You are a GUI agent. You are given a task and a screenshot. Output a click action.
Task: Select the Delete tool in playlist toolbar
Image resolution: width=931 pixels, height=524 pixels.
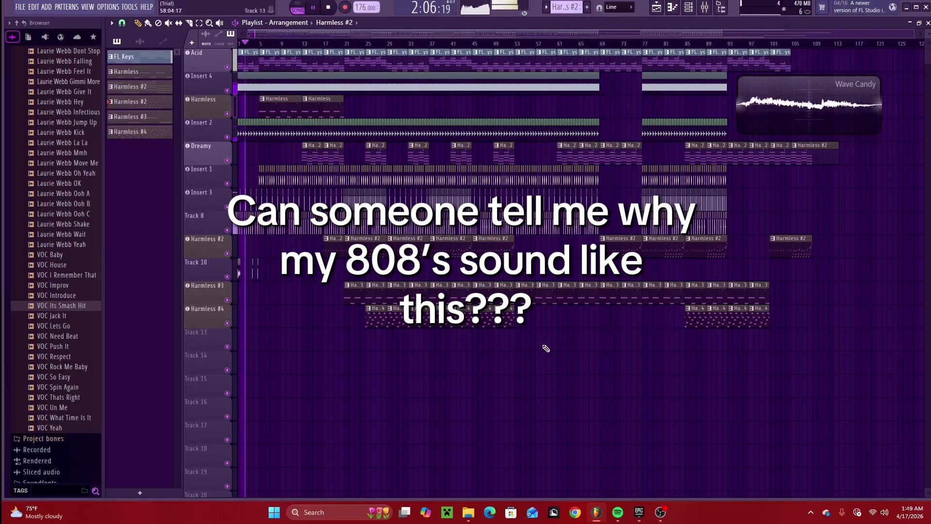(158, 23)
